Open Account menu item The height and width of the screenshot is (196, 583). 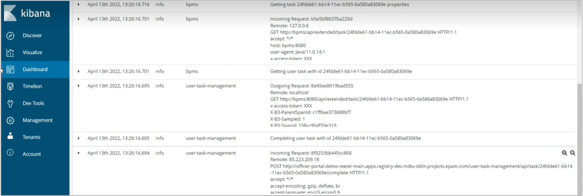(32, 154)
